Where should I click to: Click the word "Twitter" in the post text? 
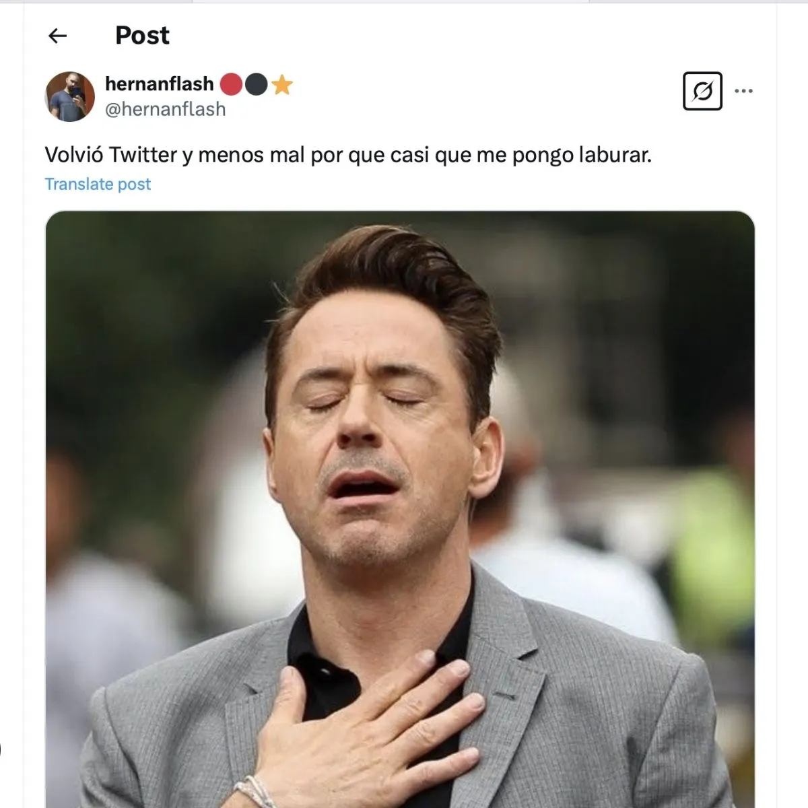pyautogui.click(x=143, y=155)
